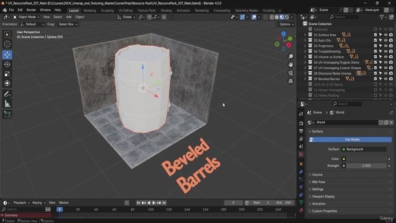Click the pan view hand icon

click(x=291, y=64)
